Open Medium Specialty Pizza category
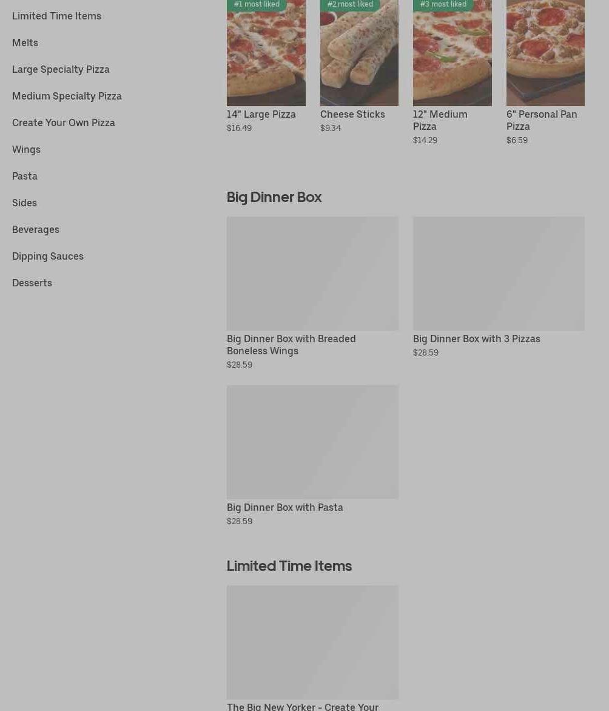Image resolution: width=609 pixels, height=711 pixels. (x=67, y=96)
